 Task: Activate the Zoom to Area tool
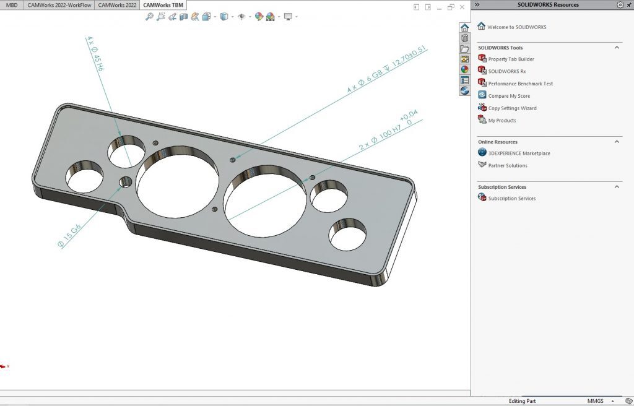161,17
